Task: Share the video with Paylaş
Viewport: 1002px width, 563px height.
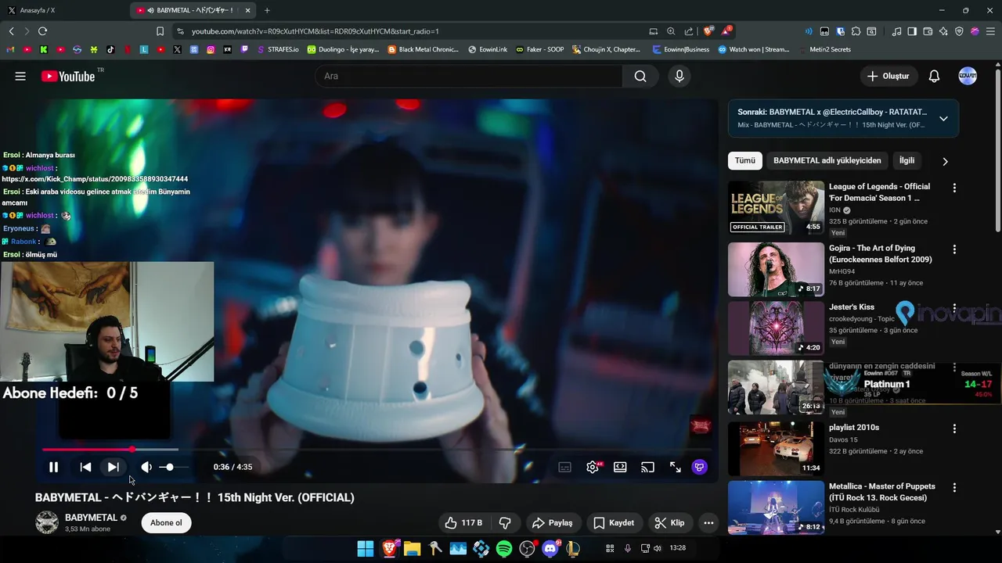Action: [553, 523]
